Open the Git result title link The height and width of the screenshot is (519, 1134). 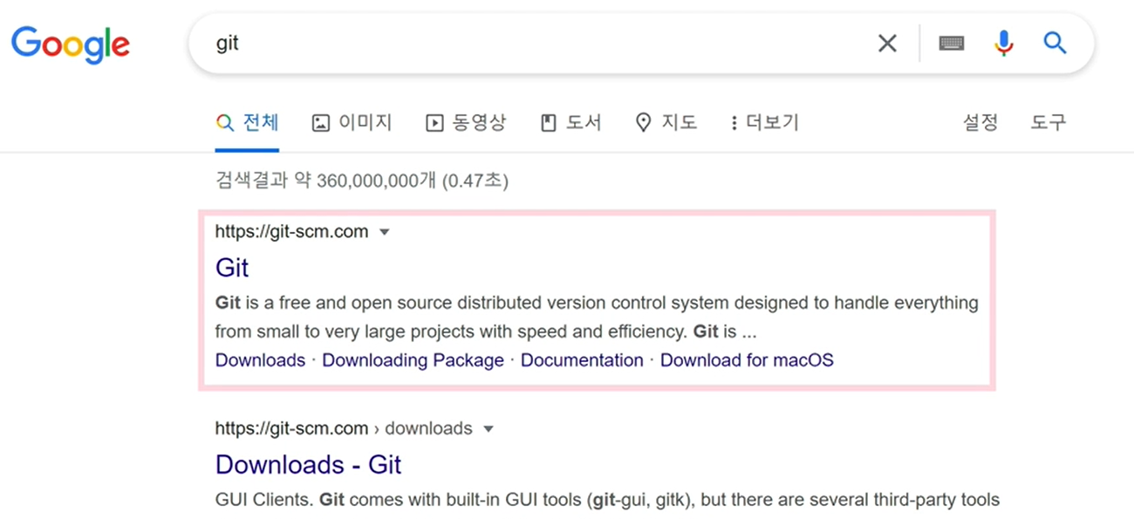pos(232,267)
